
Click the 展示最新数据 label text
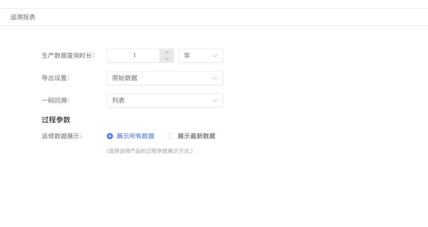click(x=196, y=136)
